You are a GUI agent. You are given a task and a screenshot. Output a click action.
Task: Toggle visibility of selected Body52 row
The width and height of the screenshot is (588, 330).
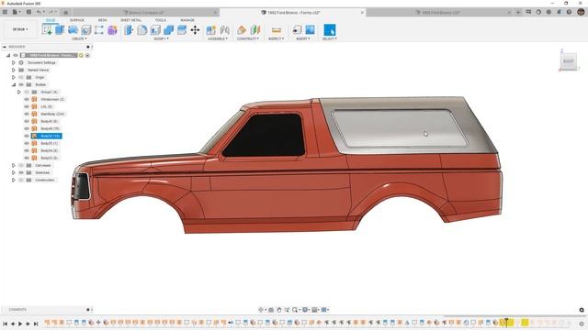coord(27,137)
